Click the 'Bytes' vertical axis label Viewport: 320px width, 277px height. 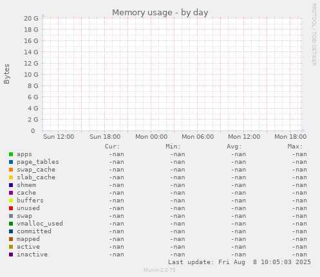(6, 74)
